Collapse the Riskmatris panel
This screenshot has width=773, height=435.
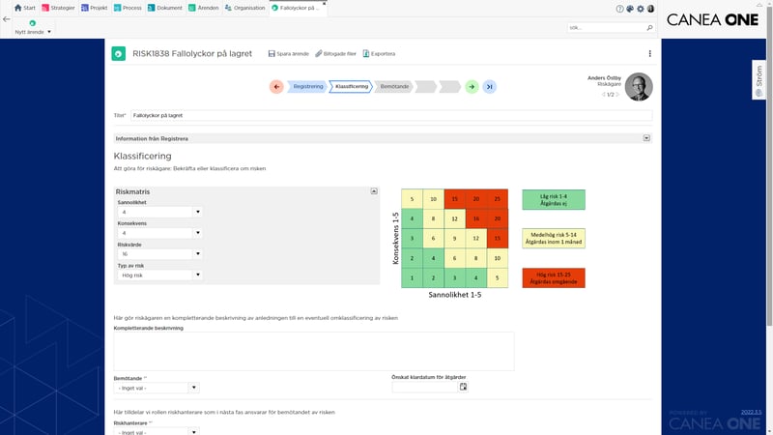click(x=374, y=190)
